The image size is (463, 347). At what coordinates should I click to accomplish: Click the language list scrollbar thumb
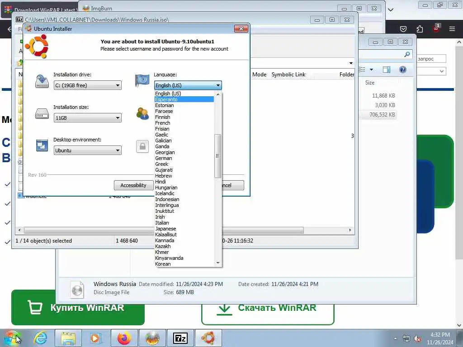pos(218,156)
